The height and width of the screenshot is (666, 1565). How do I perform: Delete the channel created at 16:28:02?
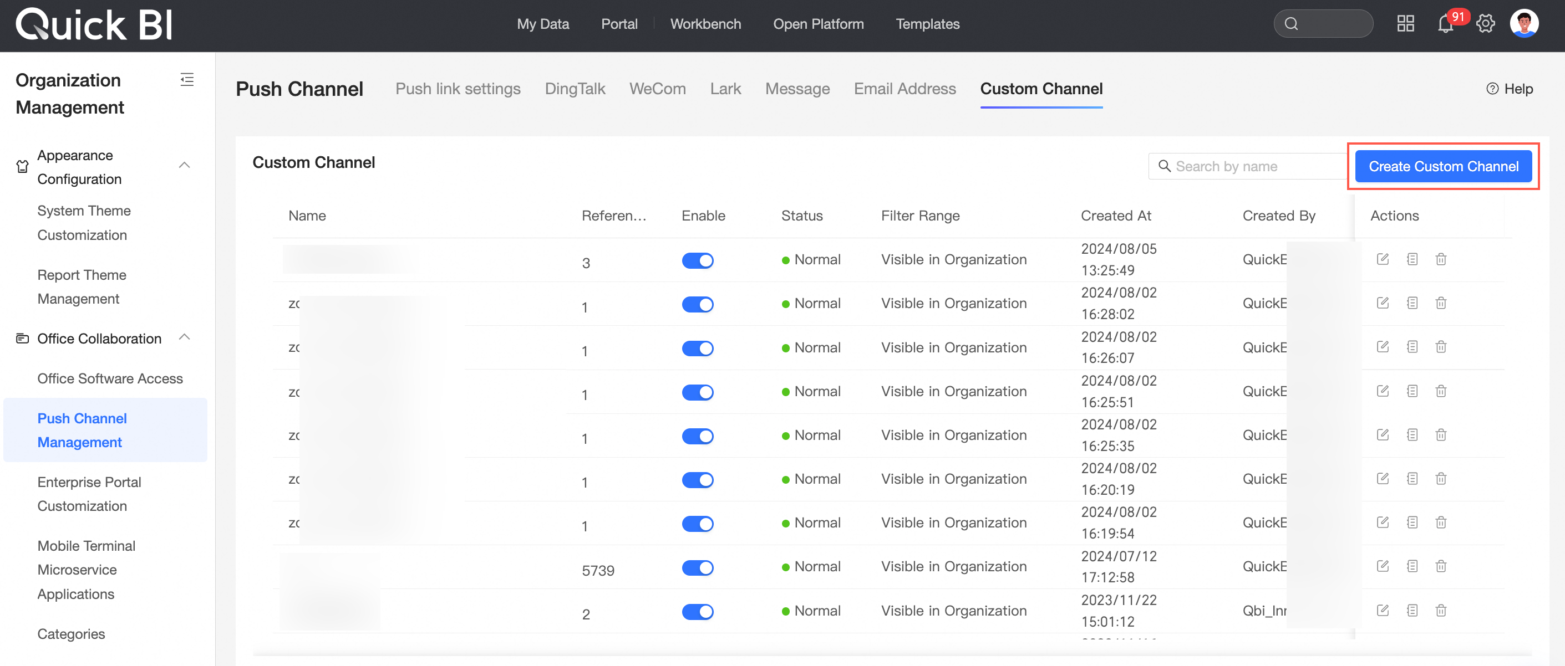[x=1440, y=303]
